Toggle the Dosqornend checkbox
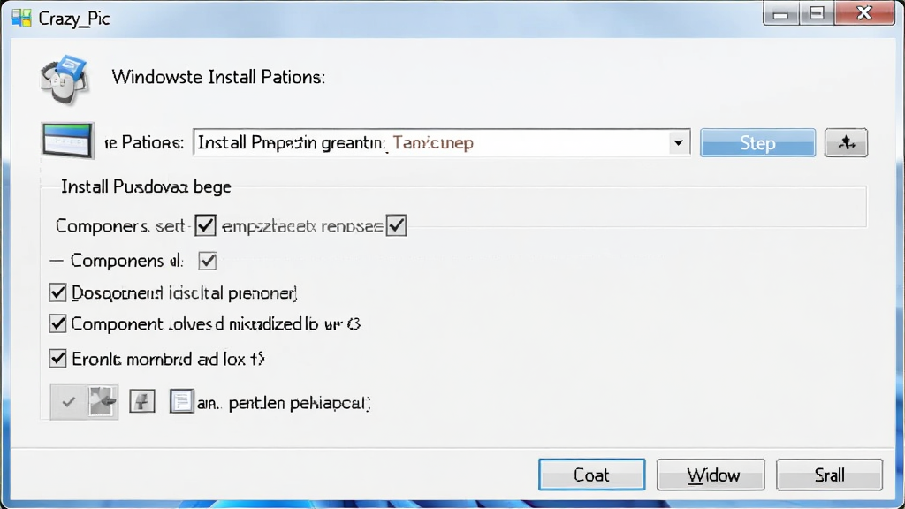The height and width of the screenshot is (509, 905). (x=57, y=292)
